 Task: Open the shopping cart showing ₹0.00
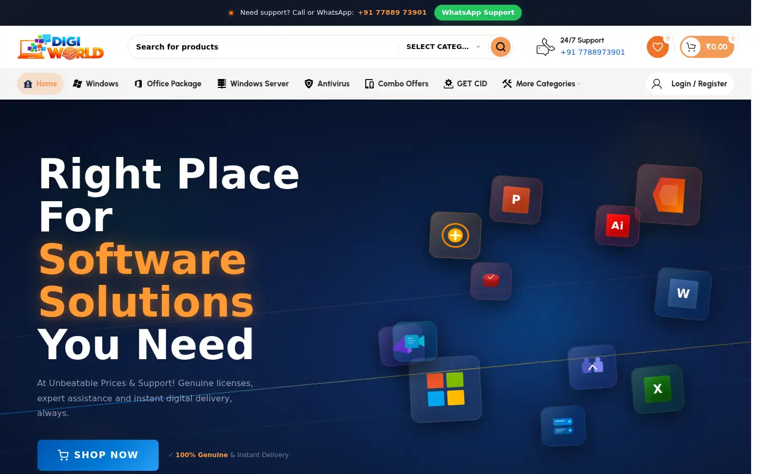coord(707,47)
